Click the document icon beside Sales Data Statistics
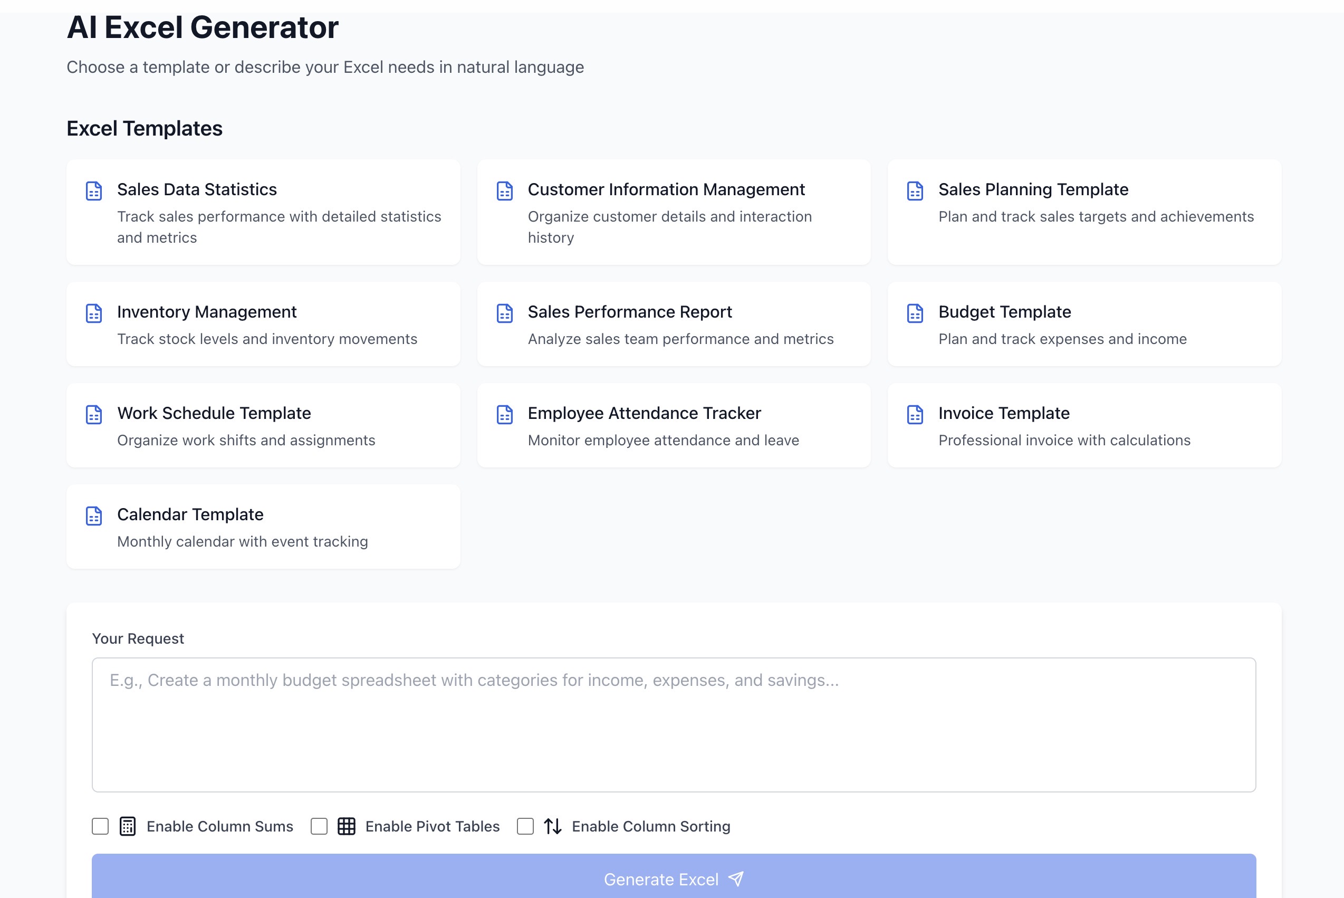The image size is (1344, 898). coord(93,190)
